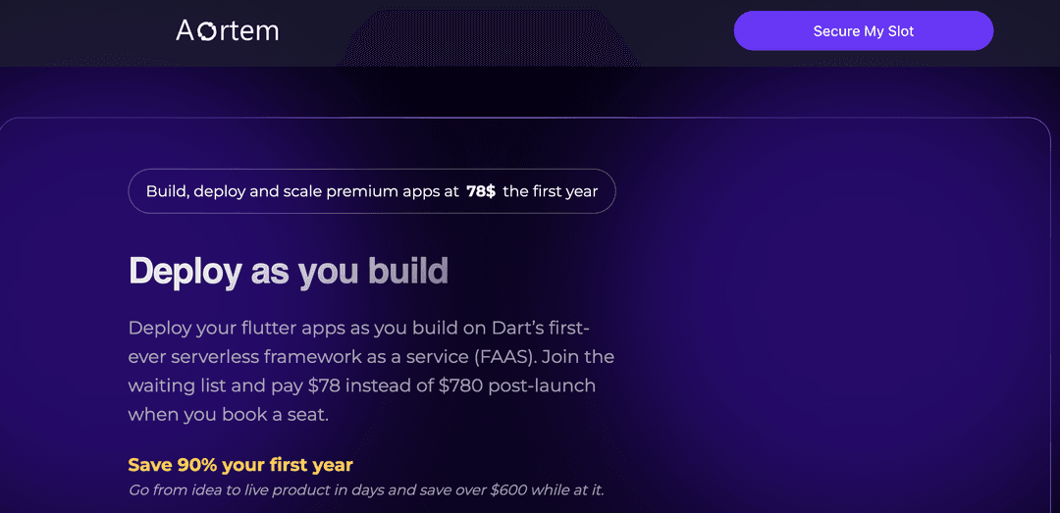Click the italic line mentioning saving over $600
This screenshot has height=513, width=1060.
click(366, 490)
